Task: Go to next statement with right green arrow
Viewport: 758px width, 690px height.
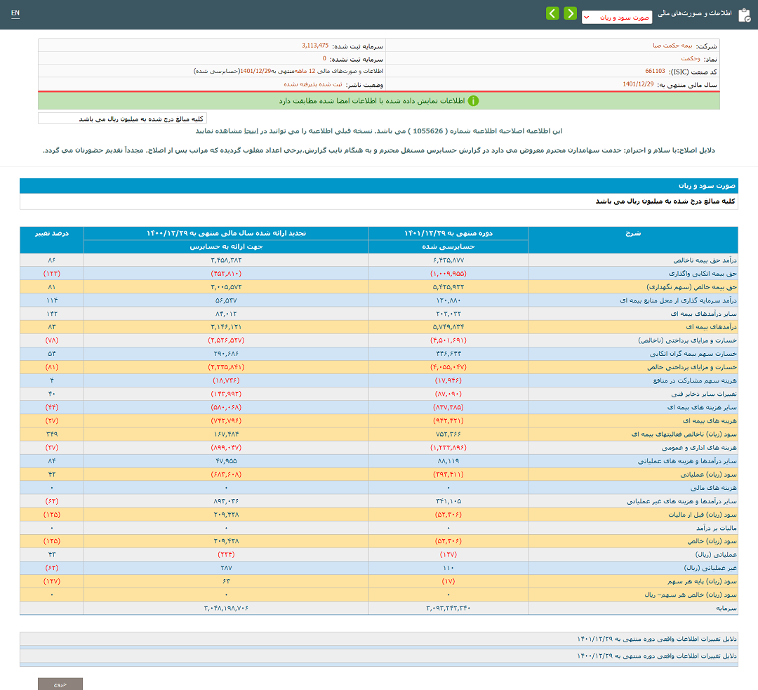Action: [571, 13]
